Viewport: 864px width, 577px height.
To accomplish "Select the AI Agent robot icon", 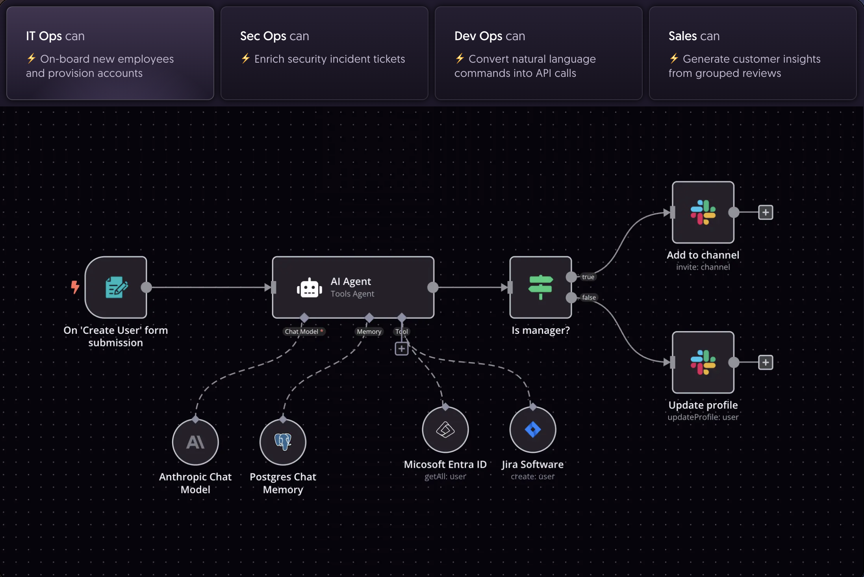I will pyautogui.click(x=310, y=288).
